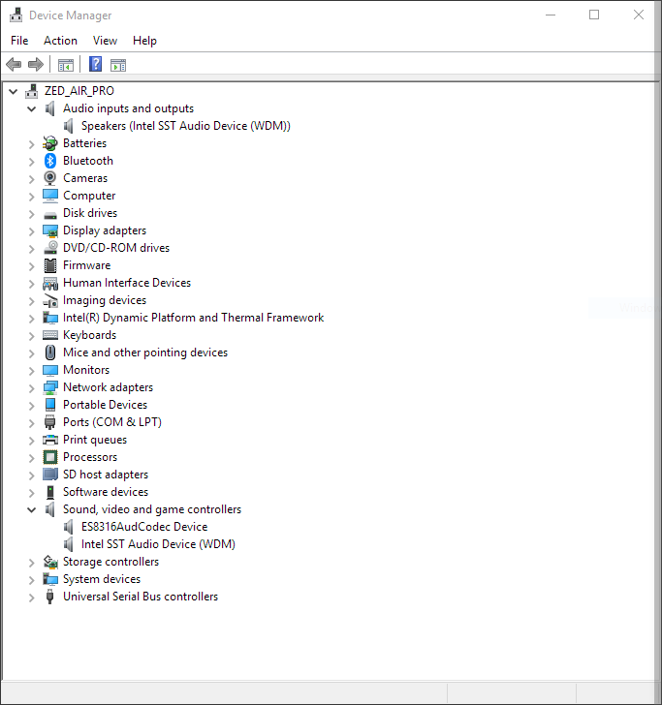Click the Mice and other pointing devices icon
This screenshot has width=662, height=705.
click(x=50, y=352)
